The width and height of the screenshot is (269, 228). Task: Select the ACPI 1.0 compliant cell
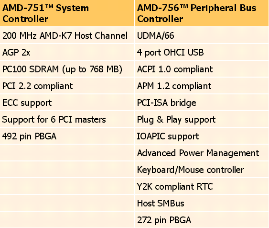pyautogui.click(x=202, y=69)
